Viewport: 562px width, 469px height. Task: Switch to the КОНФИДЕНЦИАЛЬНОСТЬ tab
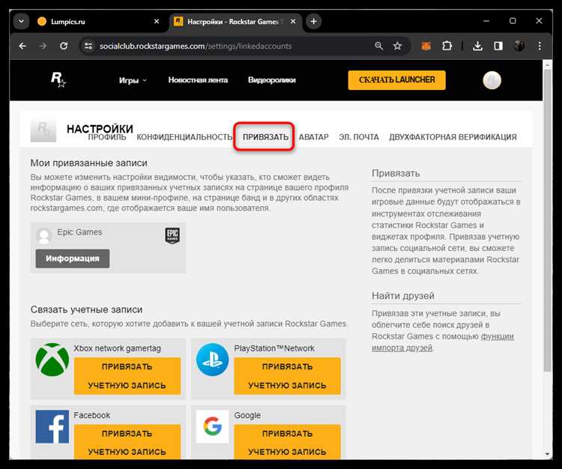click(x=184, y=137)
